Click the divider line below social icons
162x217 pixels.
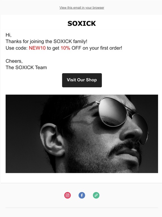click(x=82, y=207)
